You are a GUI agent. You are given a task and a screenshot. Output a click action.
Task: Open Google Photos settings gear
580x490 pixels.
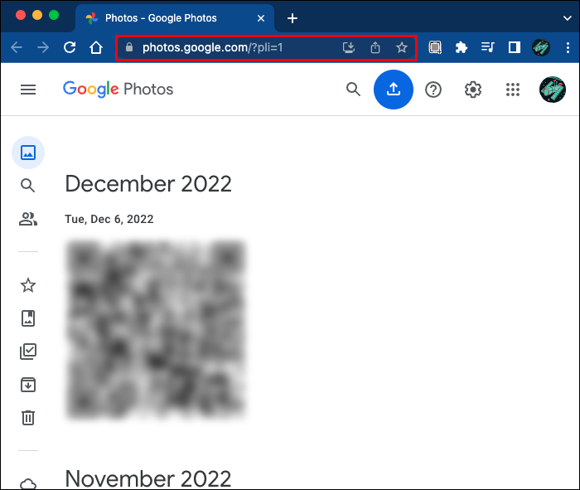pos(473,90)
